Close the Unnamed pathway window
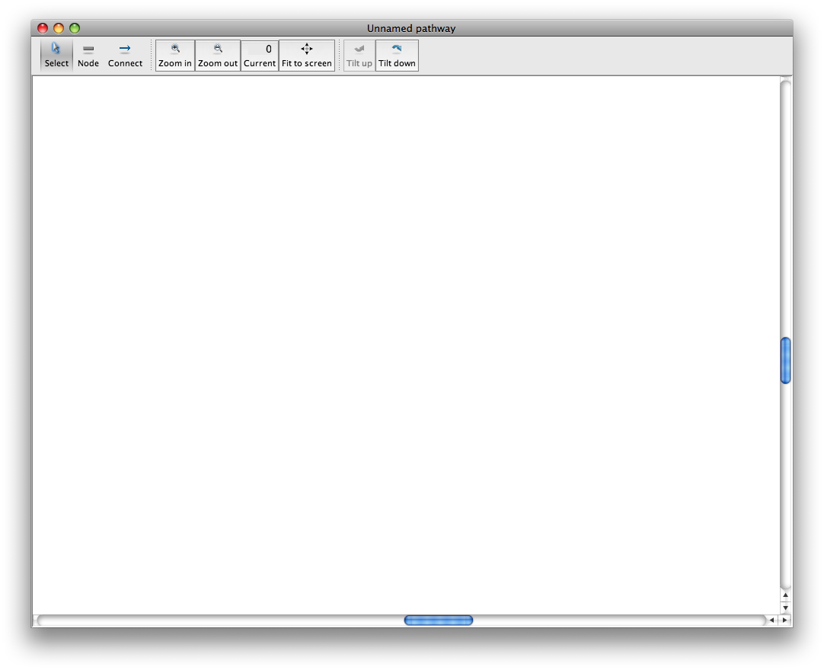Screen dimensions: 824x670 [43, 28]
